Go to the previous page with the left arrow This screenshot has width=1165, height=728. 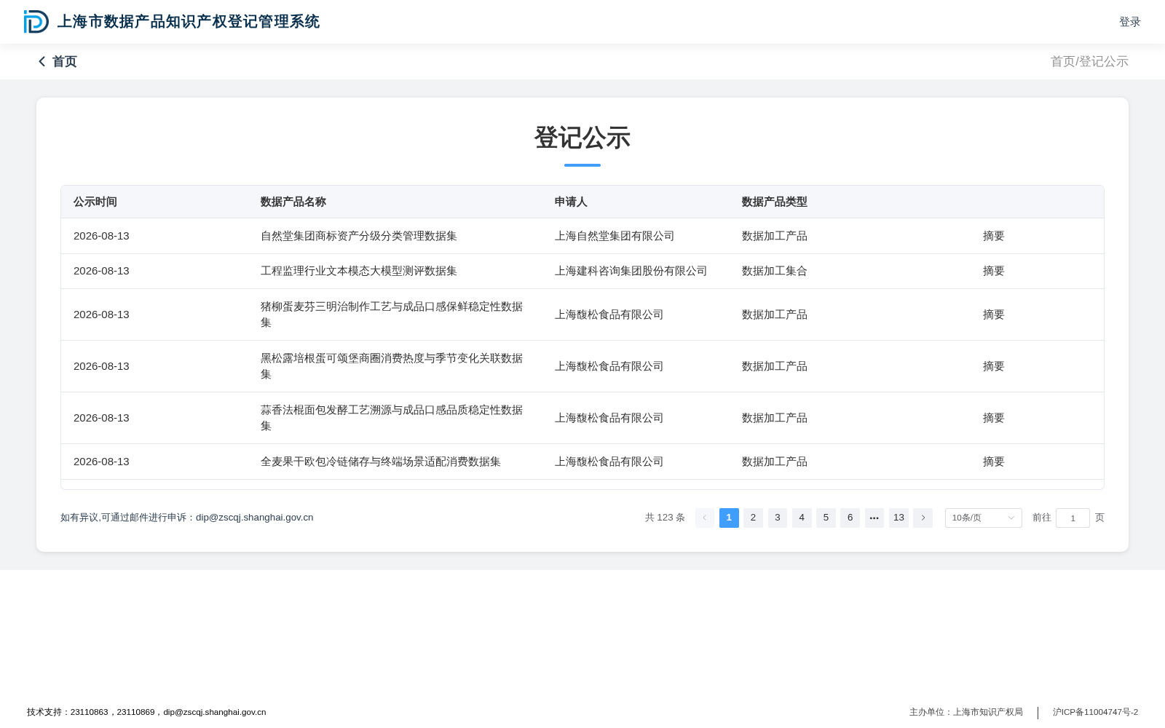pos(705,518)
